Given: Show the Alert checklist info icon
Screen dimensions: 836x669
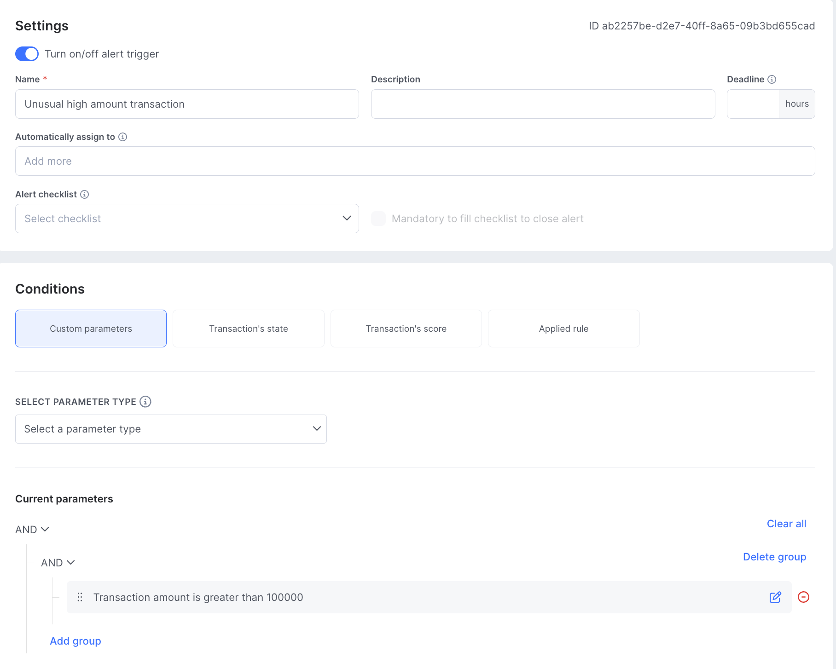Looking at the screenshot, I should [85, 194].
